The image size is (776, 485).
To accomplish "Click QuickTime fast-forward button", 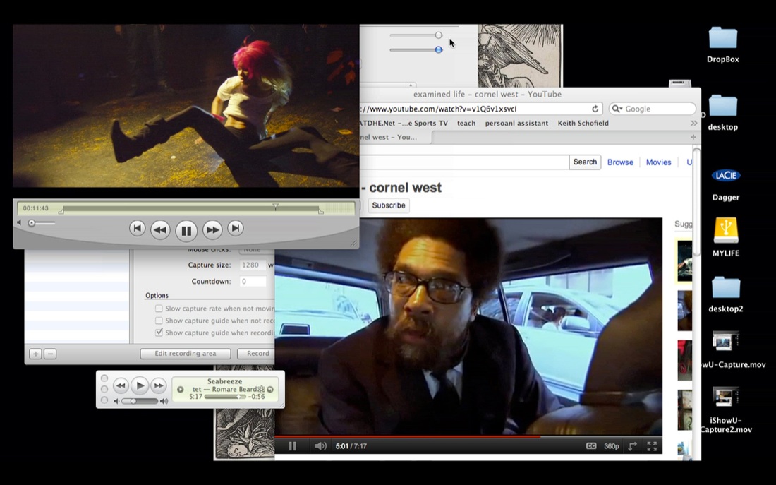I will click(x=212, y=229).
